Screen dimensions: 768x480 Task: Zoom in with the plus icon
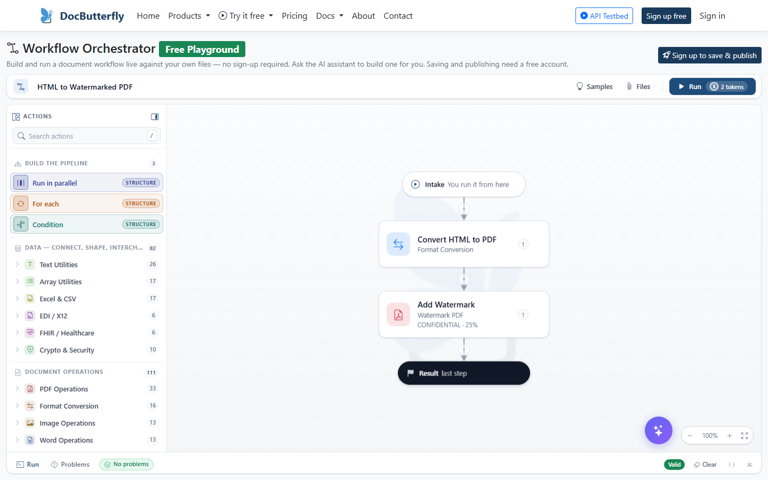730,436
